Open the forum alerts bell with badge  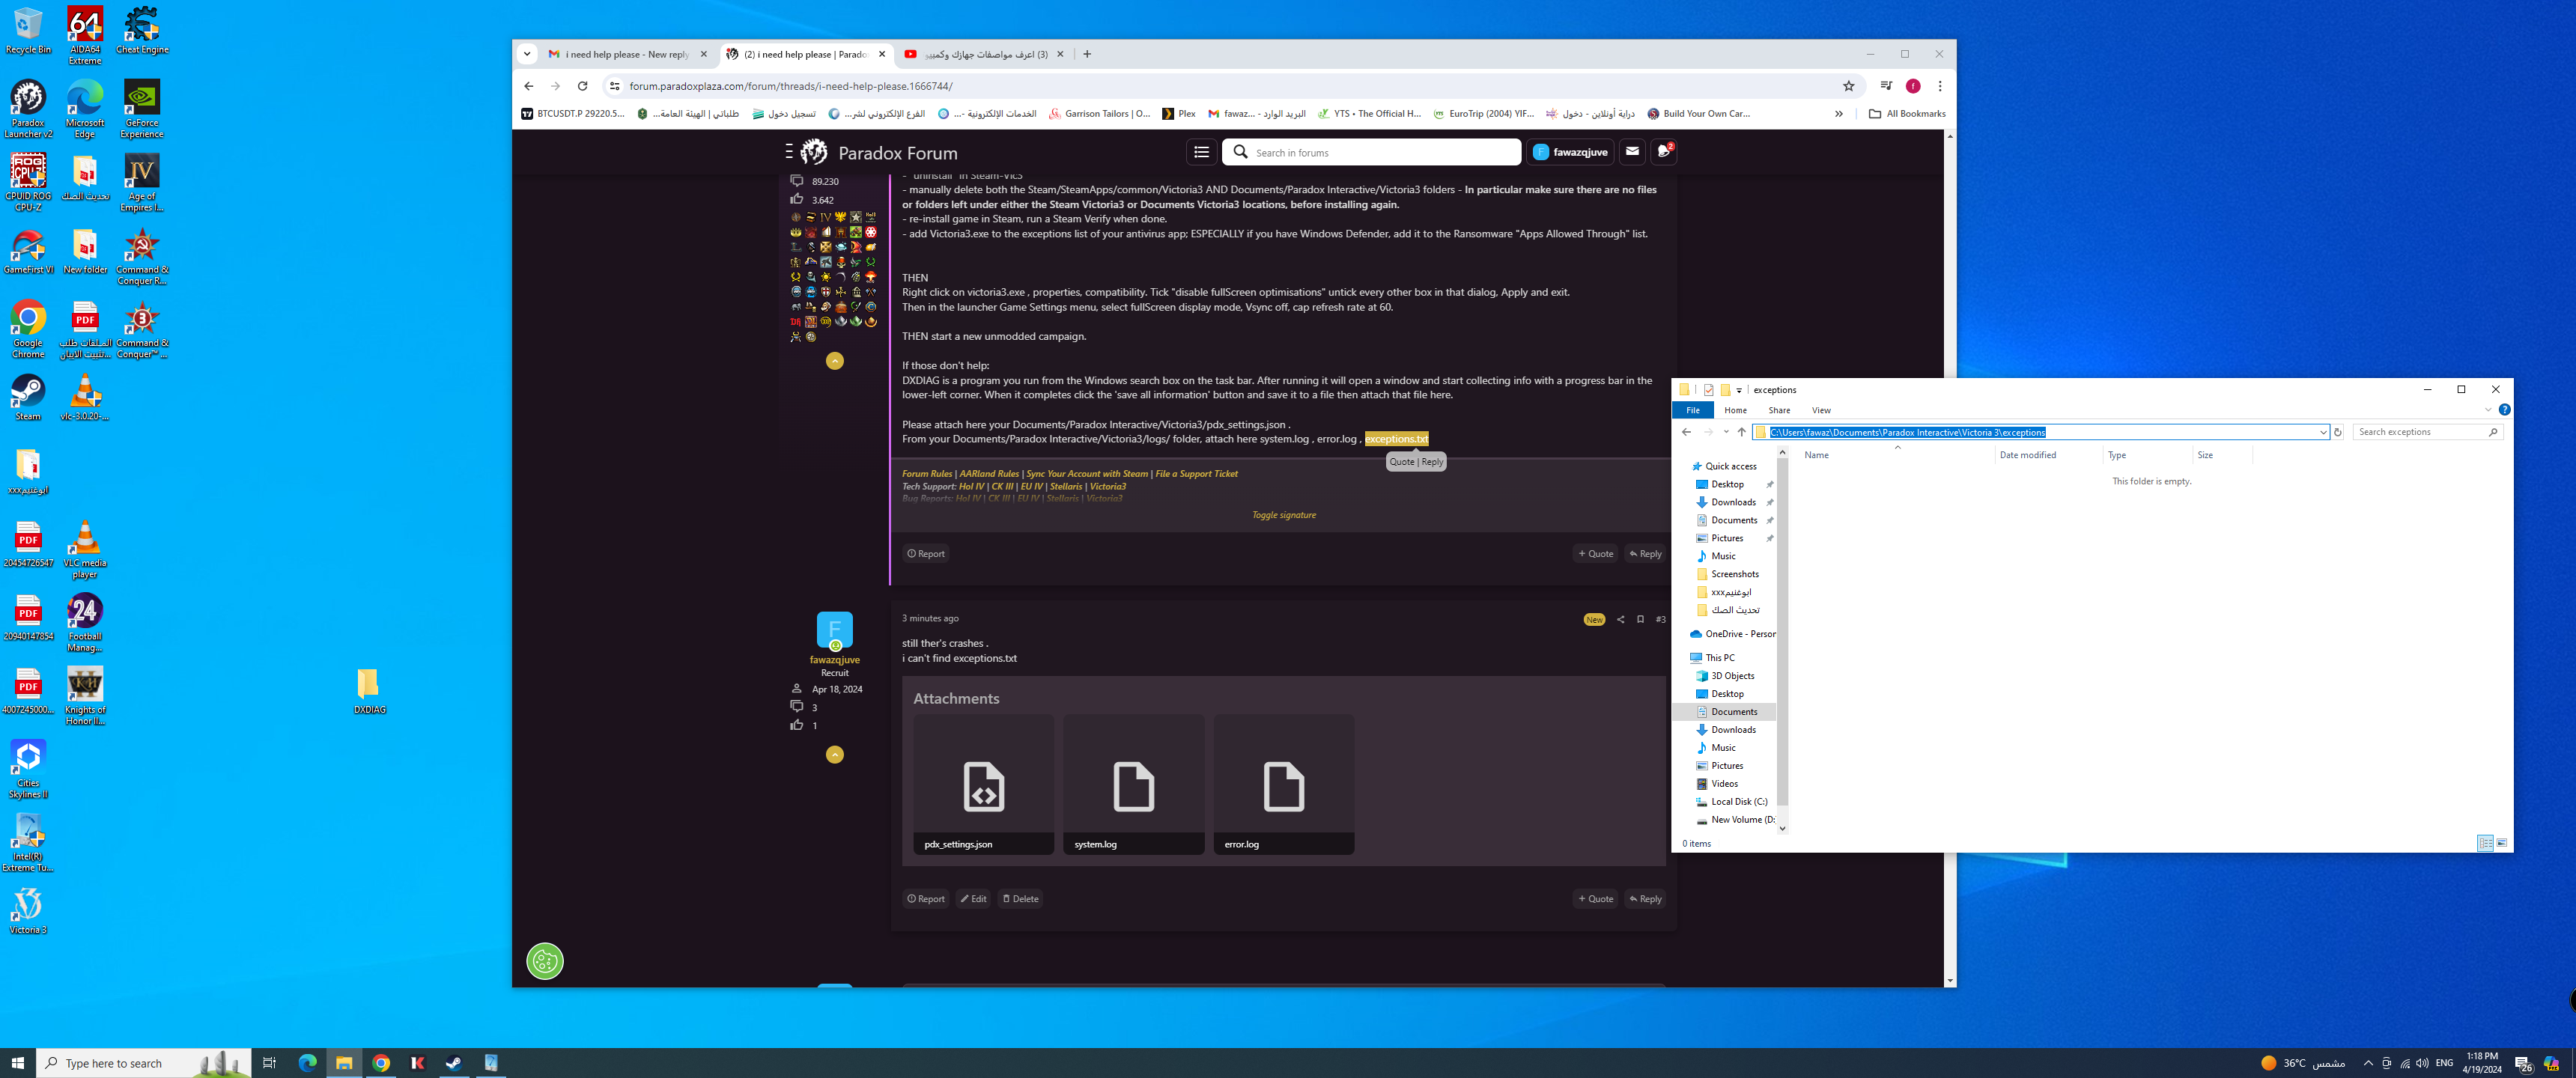pyautogui.click(x=1664, y=152)
